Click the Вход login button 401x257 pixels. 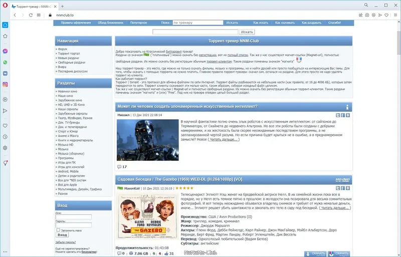tap(62, 235)
